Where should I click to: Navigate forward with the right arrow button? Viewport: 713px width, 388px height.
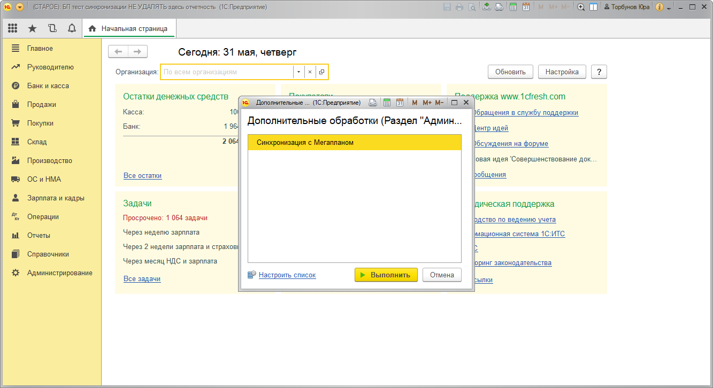[x=137, y=51]
